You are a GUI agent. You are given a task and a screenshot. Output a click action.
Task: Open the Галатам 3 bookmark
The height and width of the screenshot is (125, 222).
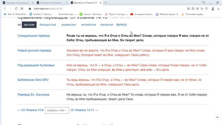pos(41,14)
